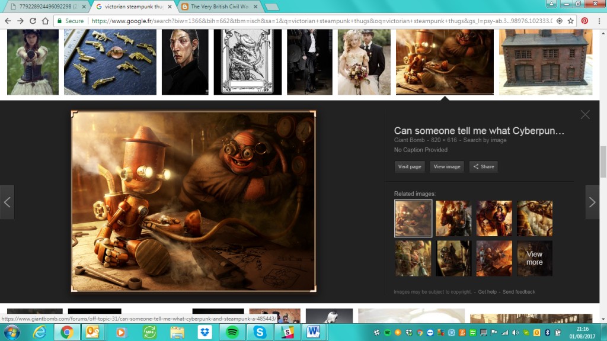
Task: Open Skype from the taskbar
Action: tap(260, 332)
